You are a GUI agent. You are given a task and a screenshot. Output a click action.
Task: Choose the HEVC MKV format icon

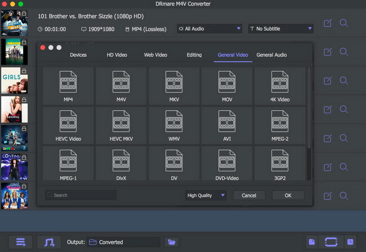point(121,121)
